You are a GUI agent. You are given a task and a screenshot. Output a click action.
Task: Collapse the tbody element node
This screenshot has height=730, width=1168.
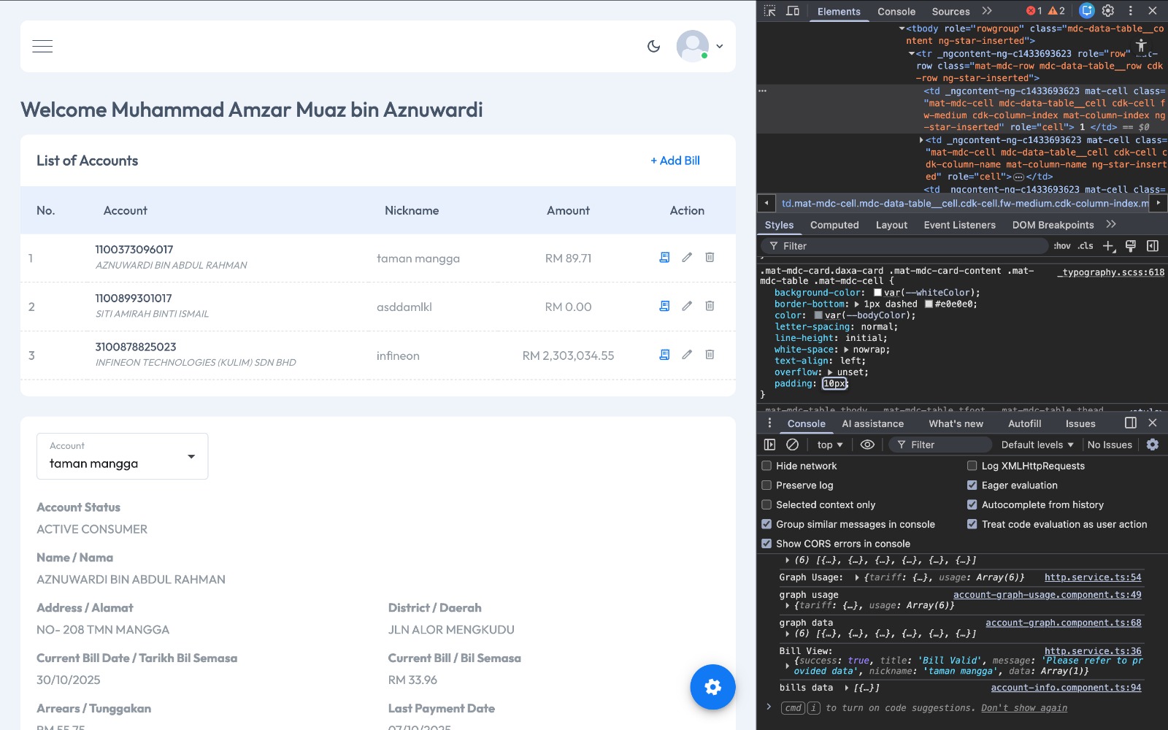click(902, 28)
